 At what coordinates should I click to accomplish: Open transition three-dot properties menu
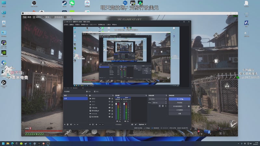166,106
